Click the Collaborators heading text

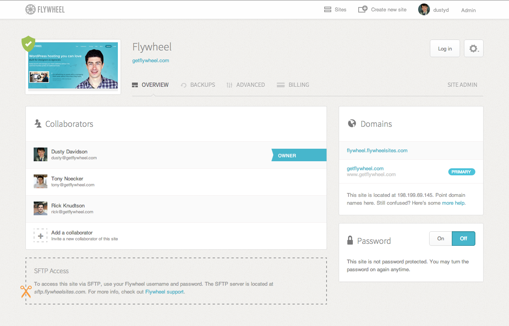coord(69,124)
